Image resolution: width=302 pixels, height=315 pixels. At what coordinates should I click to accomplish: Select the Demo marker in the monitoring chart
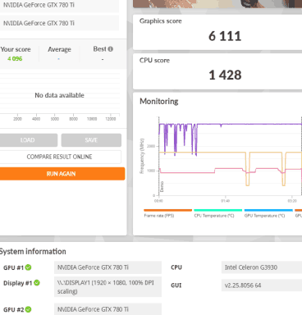click(x=162, y=186)
